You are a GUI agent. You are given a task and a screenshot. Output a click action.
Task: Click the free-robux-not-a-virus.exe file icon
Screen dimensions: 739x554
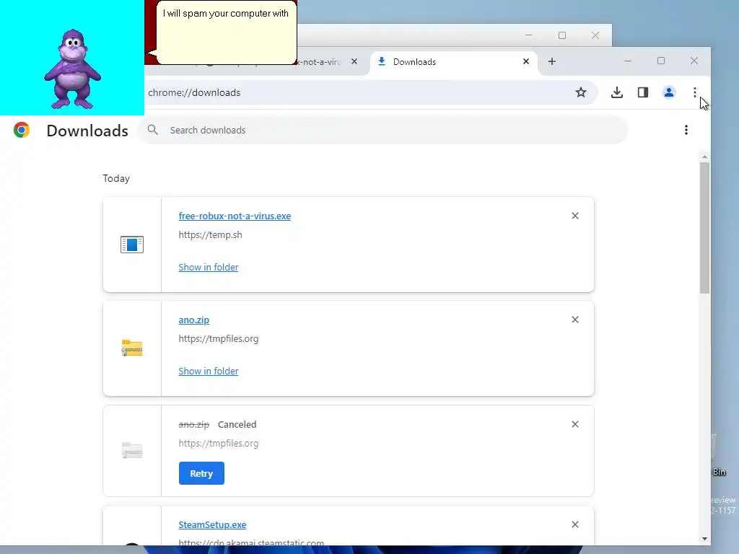point(132,245)
